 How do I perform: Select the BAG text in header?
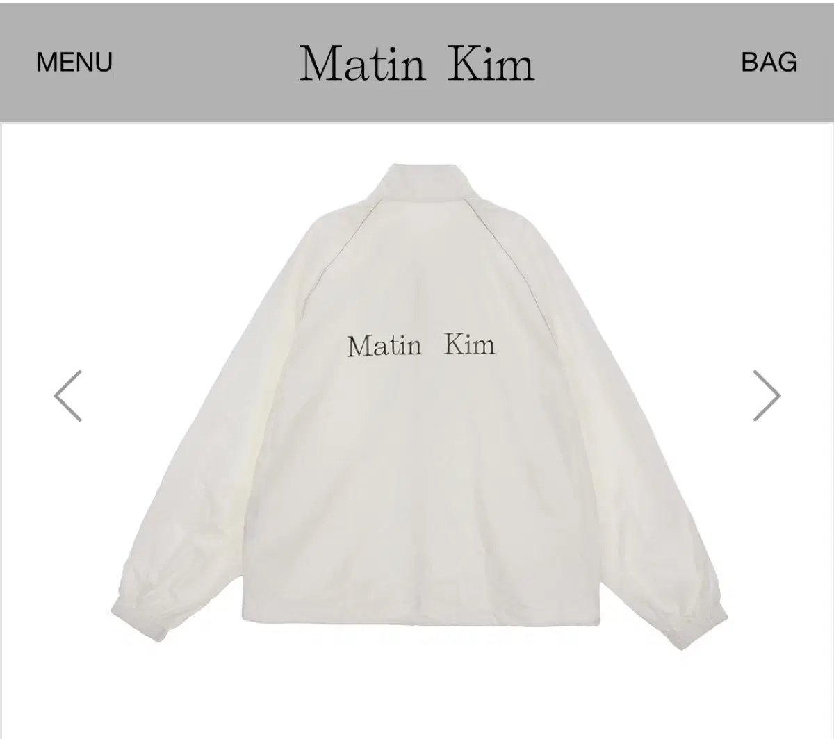coord(769,62)
